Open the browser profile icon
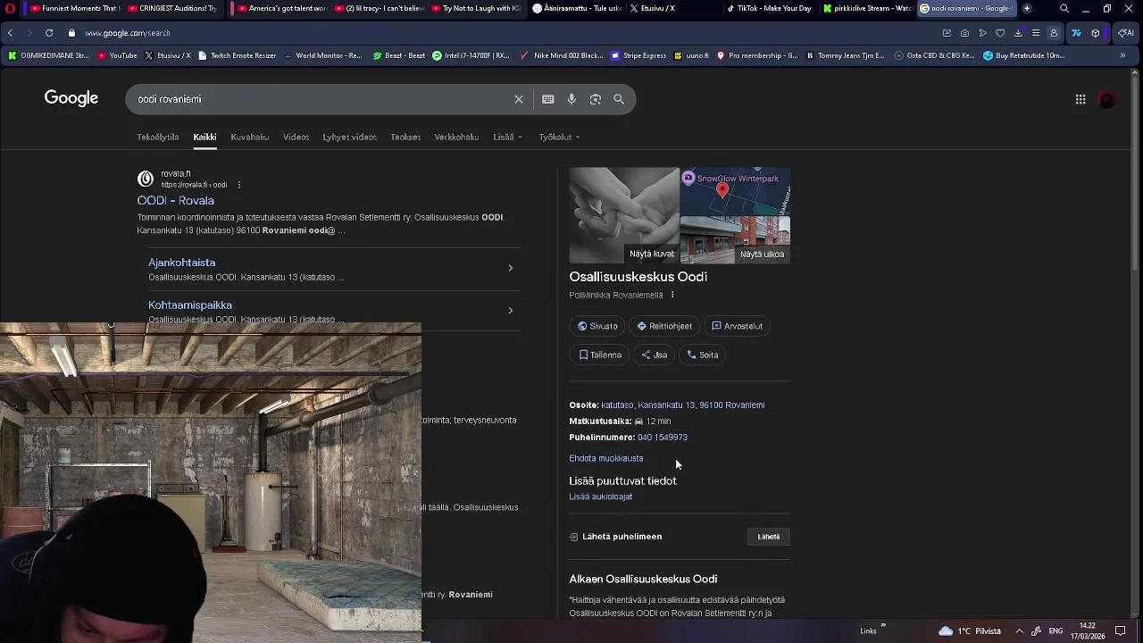 coord(1054,33)
